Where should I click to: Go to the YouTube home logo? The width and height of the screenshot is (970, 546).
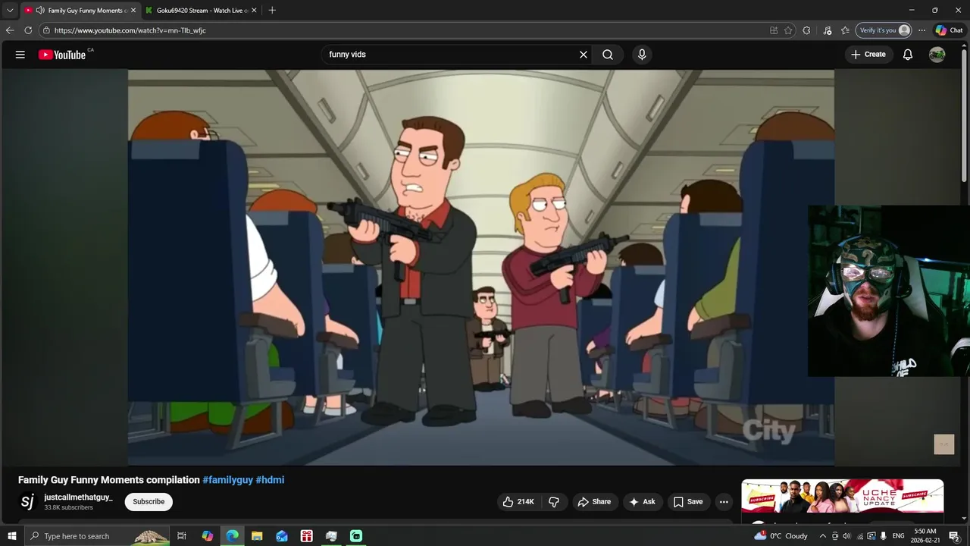pyautogui.click(x=62, y=55)
